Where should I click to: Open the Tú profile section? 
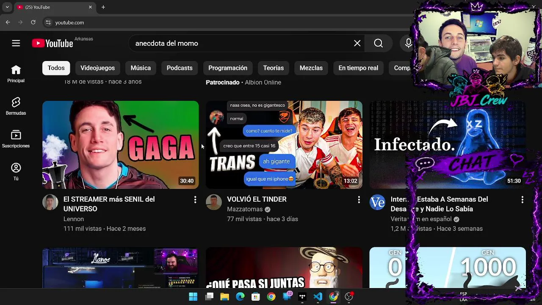point(16,172)
